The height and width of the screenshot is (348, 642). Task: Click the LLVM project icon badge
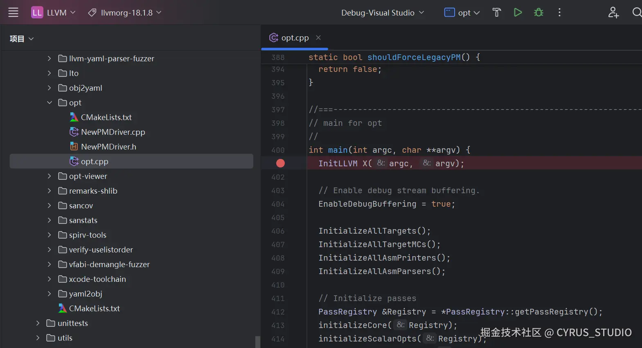37,13
